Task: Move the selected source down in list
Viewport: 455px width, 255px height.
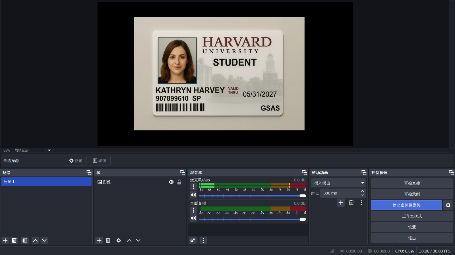Action: (x=138, y=241)
